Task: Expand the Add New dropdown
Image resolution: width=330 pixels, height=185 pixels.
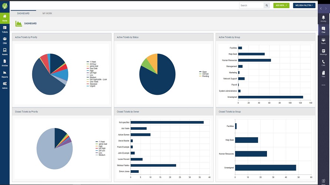Action: pyautogui.click(x=281, y=6)
